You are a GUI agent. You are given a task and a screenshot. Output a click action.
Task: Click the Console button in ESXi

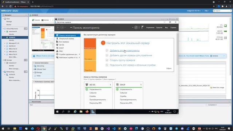[x=36, y=20]
